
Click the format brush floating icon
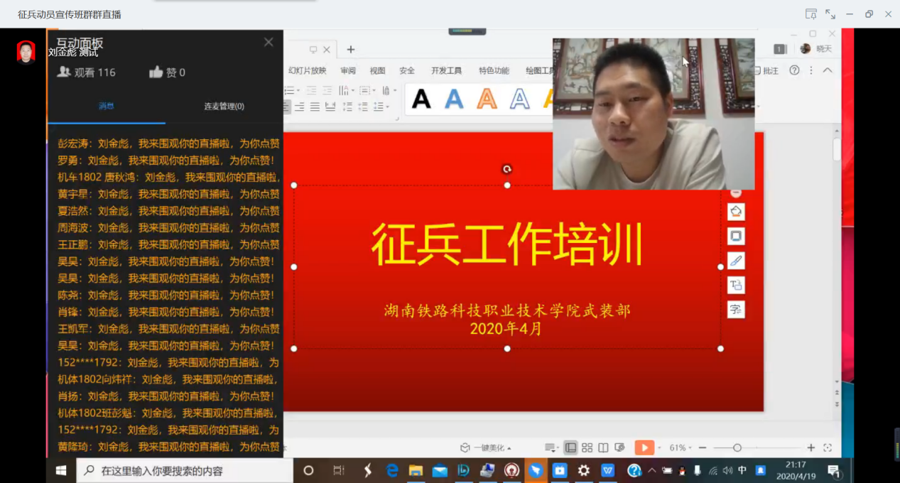pyautogui.click(x=736, y=261)
